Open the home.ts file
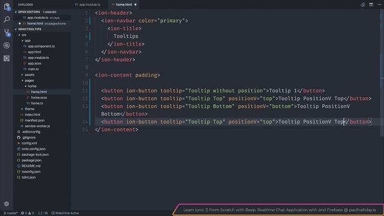Viewport: 384px width, 216px height. (42, 103)
